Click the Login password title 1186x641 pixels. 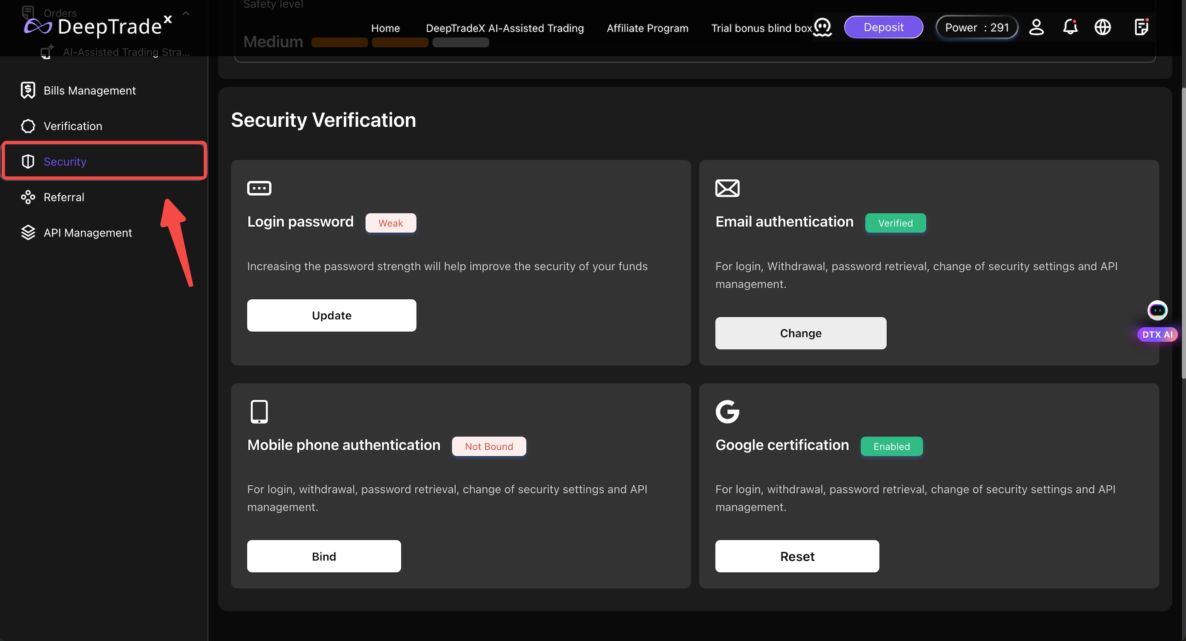click(300, 222)
